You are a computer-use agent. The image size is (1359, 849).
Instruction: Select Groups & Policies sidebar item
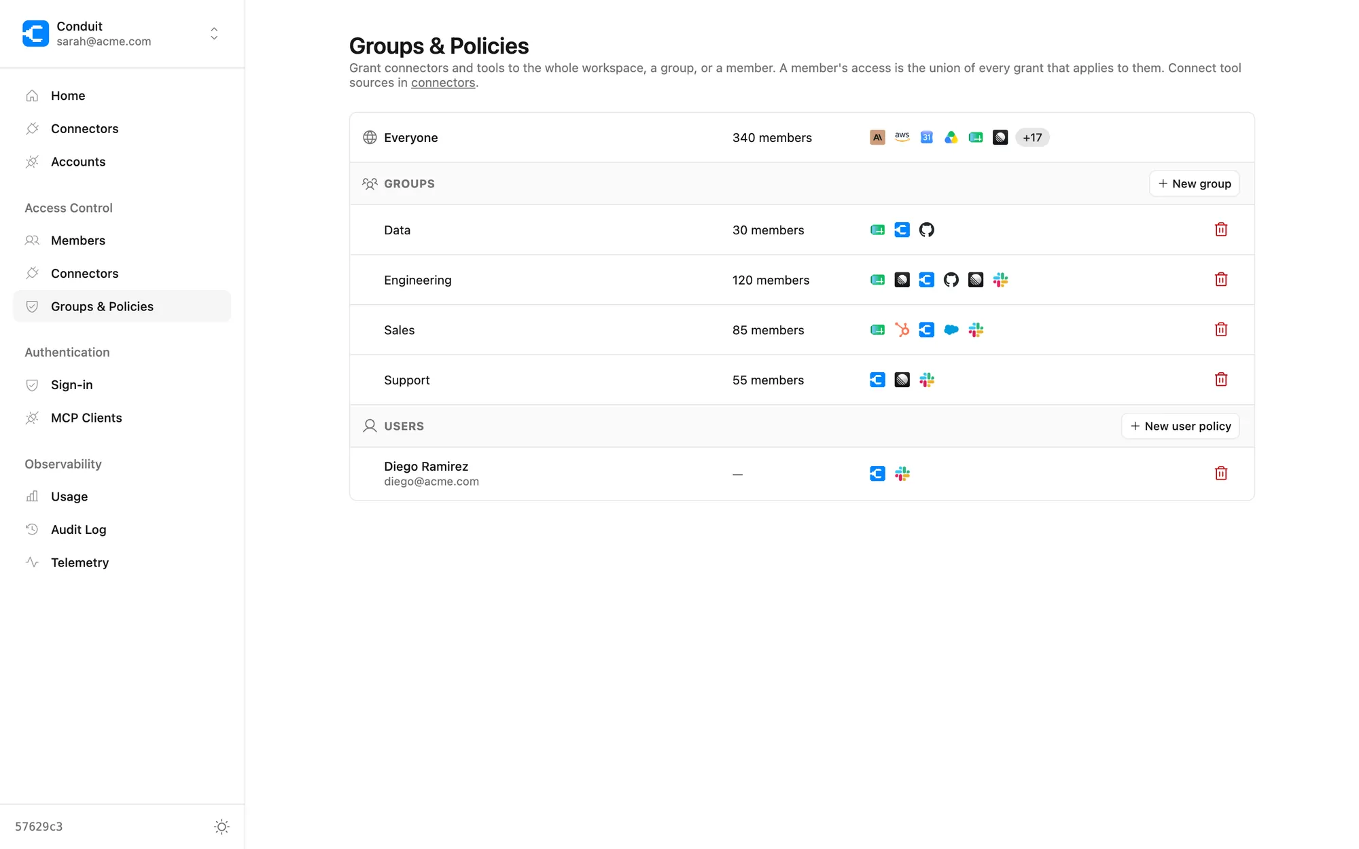[122, 306]
